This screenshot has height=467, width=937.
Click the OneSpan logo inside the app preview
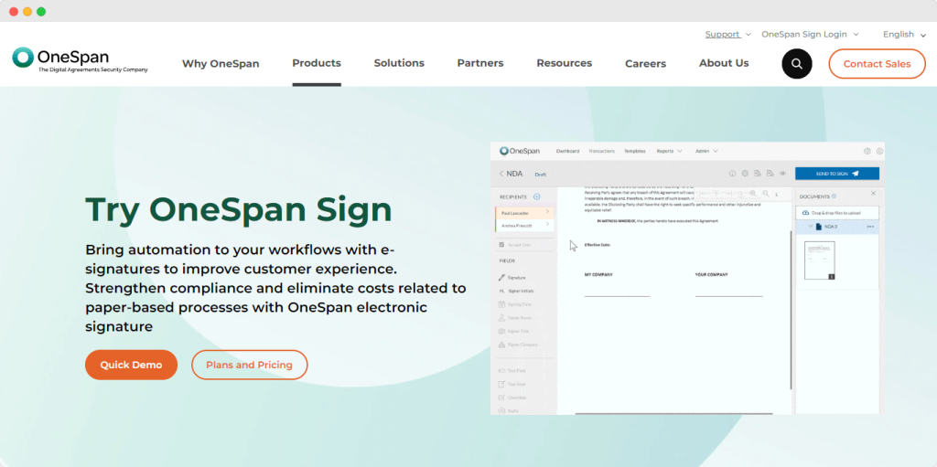click(x=520, y=151)
